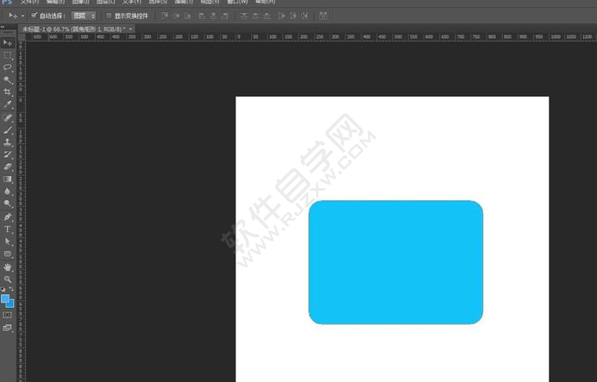Select the Dodge tool
Screen dimensions: 597x382
(7, 204)
